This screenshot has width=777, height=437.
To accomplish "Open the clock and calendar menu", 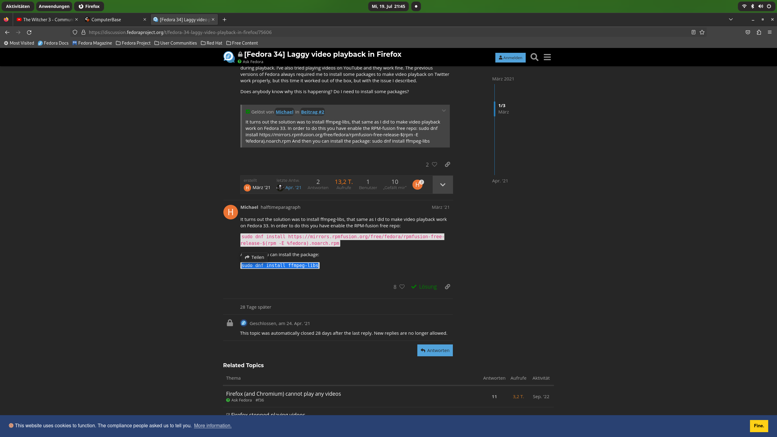I will tap(388, 6).
